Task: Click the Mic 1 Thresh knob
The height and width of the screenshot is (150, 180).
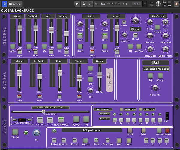Action: tap(80, 24)
